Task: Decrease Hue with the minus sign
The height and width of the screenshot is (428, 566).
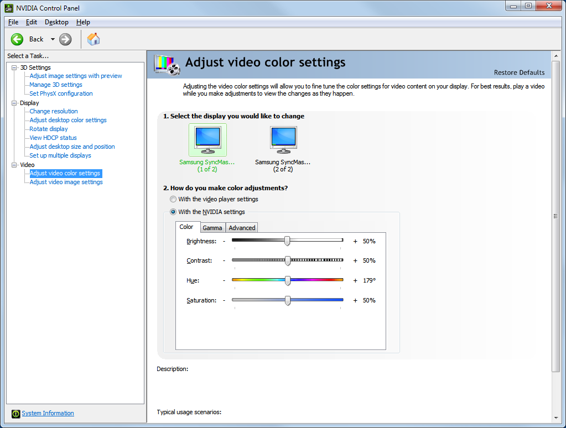Action: click(x=224, y=280)
